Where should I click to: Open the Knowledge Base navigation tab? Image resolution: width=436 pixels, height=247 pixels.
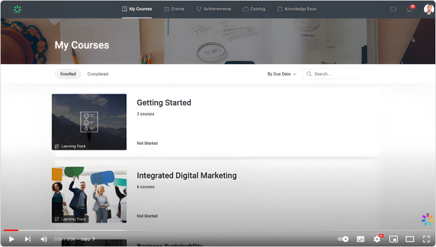tap(296, 9)
